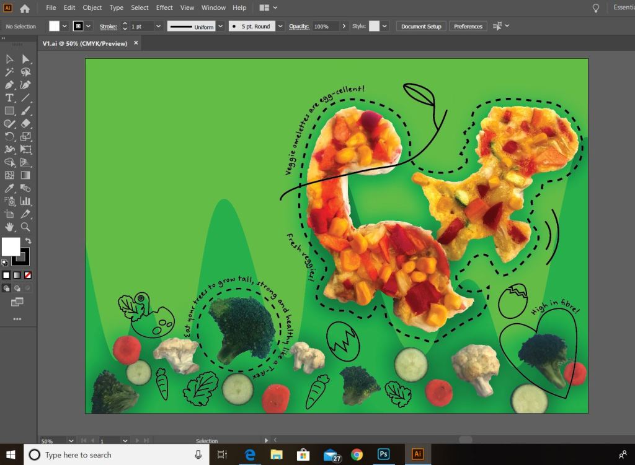Click the Document Setup button
Screen dimensions: 635x465
[x=421, y=26]
